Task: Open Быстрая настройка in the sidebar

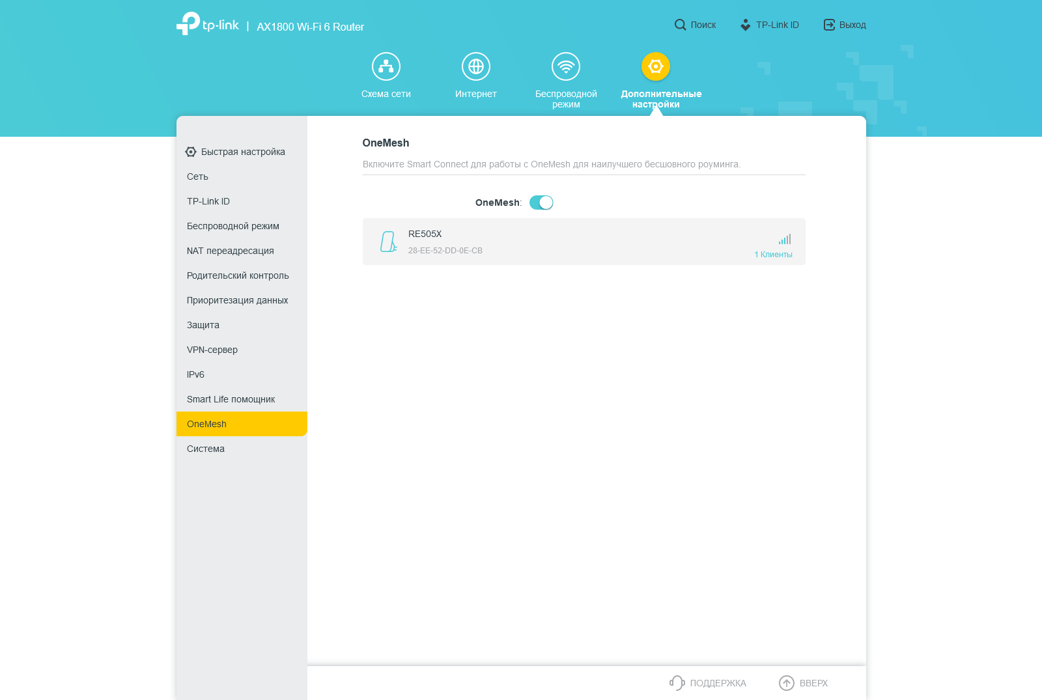Action: [242, 152]
